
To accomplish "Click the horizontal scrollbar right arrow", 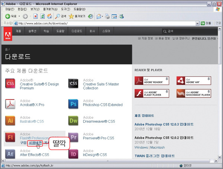I will (x=216, y=161).
